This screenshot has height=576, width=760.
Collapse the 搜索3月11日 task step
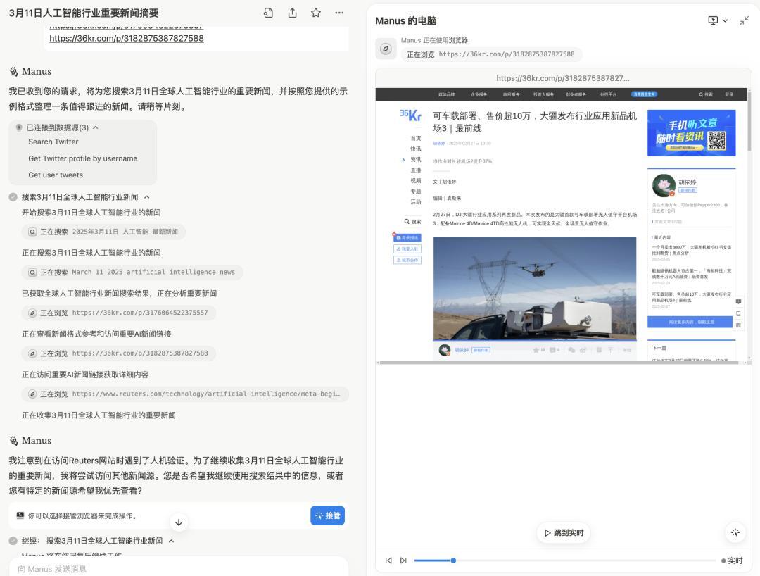[146, 197]
